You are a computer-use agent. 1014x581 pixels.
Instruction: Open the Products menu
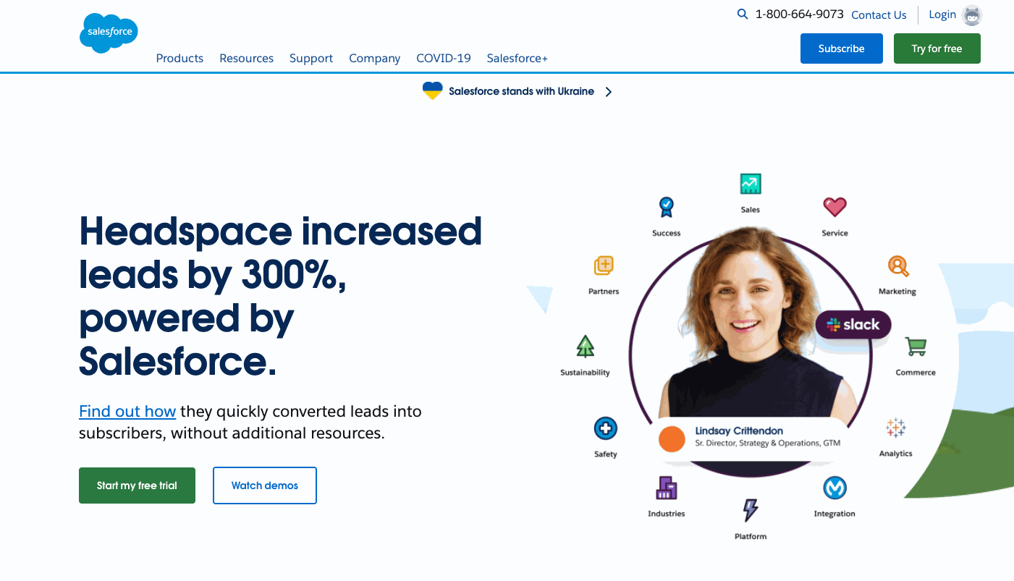[179, 58]
